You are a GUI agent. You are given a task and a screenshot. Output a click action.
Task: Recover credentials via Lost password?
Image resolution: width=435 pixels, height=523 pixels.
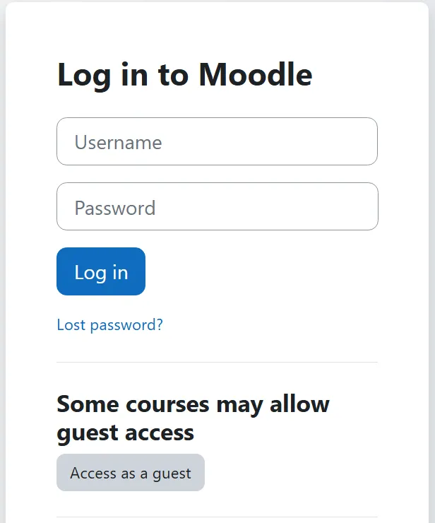click(x=109, y=325)
